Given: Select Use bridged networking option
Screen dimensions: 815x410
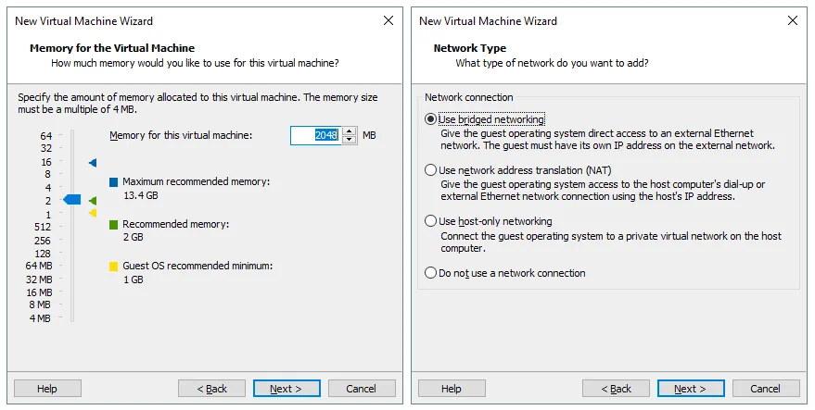Looking at the screenshot, I should point(430,119).
